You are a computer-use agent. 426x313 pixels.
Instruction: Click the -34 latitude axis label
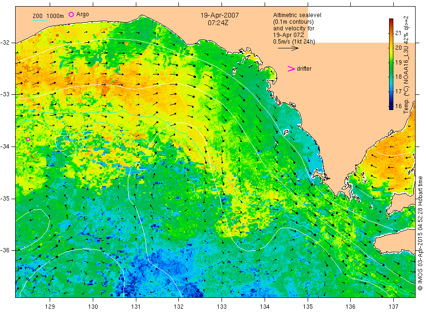click(5, 147)
